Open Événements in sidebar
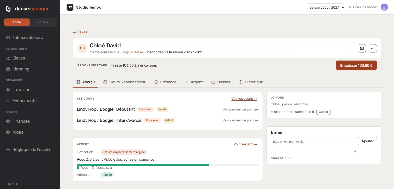 click(21, 101)
